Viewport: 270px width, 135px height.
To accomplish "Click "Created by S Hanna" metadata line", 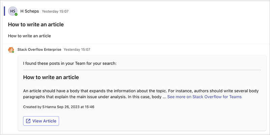I will [58, 107].
